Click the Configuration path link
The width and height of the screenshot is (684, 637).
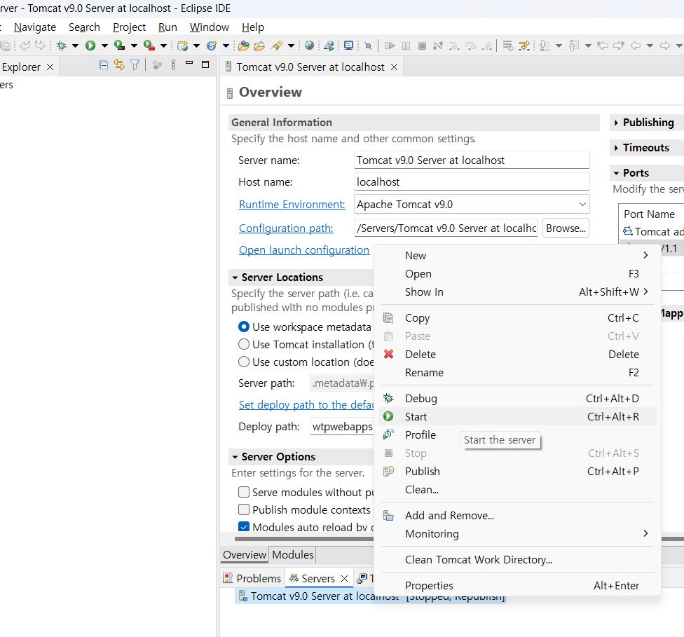coord(286,228)
